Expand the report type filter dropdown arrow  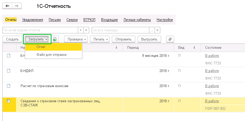pos(81,30)
